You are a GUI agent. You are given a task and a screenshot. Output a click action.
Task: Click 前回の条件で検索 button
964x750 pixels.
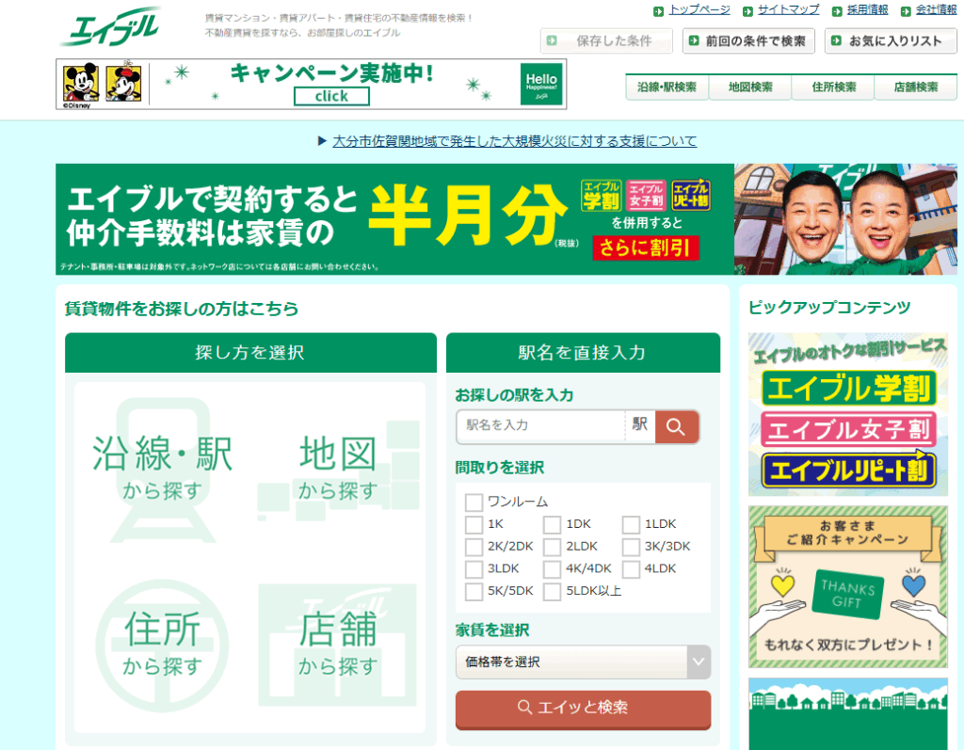(748, 41)
